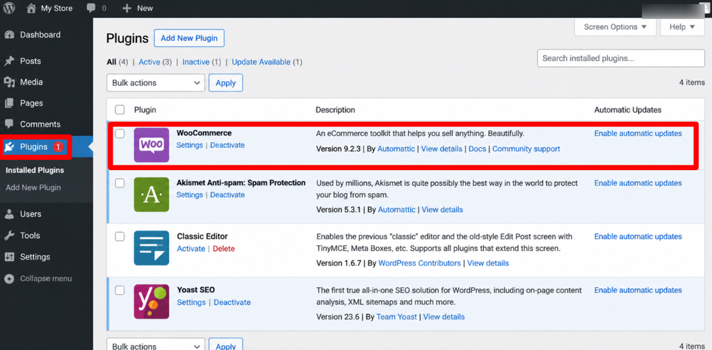Open WooCommerce Settings link
Viewport: 712px width, 350px height.
point(189,145)
